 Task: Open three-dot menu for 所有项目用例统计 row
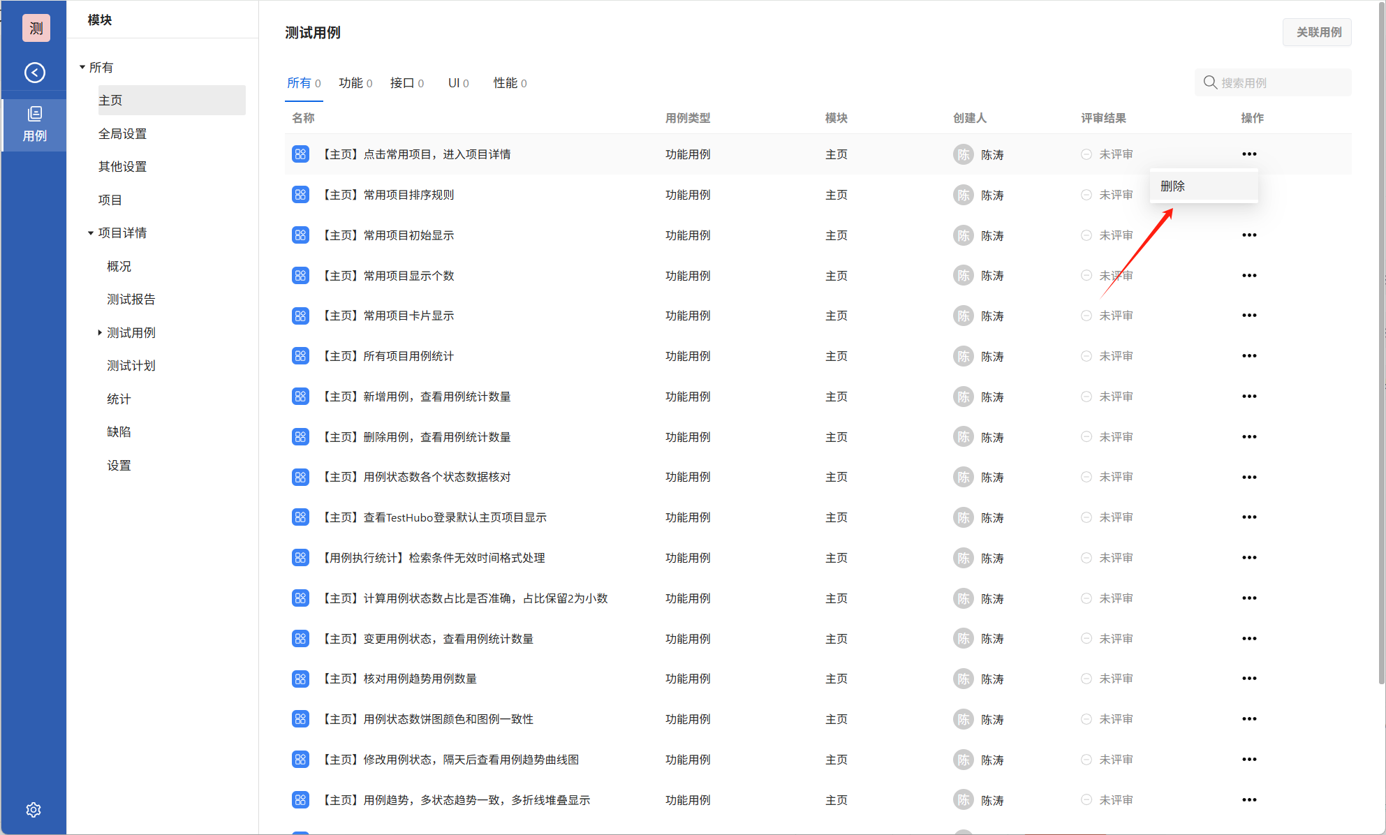(x=1248, y=356)
